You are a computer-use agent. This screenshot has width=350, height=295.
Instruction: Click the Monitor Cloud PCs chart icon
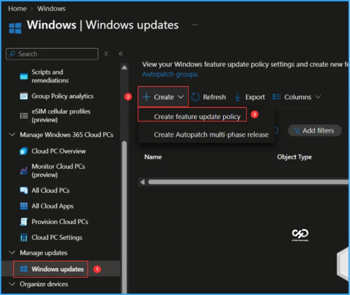[x=24, y=171]
